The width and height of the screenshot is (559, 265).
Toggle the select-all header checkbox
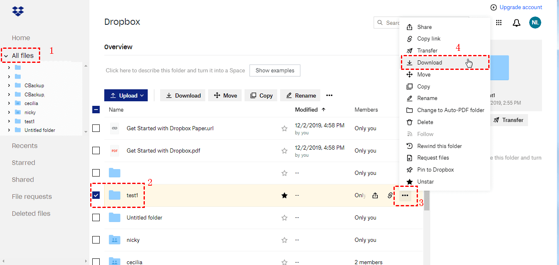[x=96, y=110]
